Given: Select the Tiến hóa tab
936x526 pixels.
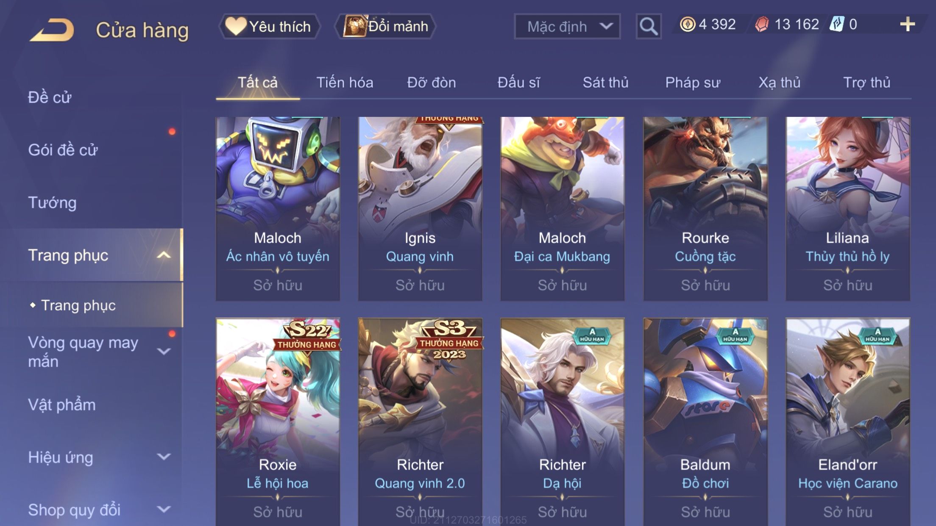Looking at the screenshot, I should coord(345,83).
